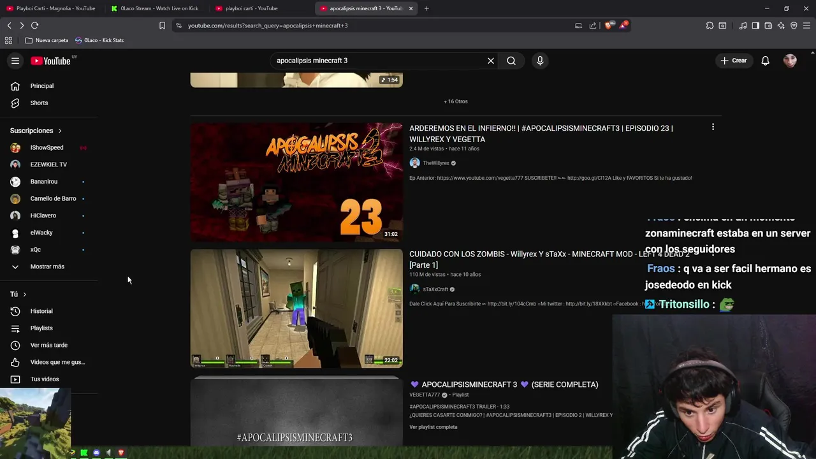Viewport: 816px width, 459px height.
Task: Open Brave Rewards triangle icon
Action: 623,25
